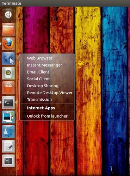Click the Internet Apps globe icon
130x176 pixels.
coord(8,58)
